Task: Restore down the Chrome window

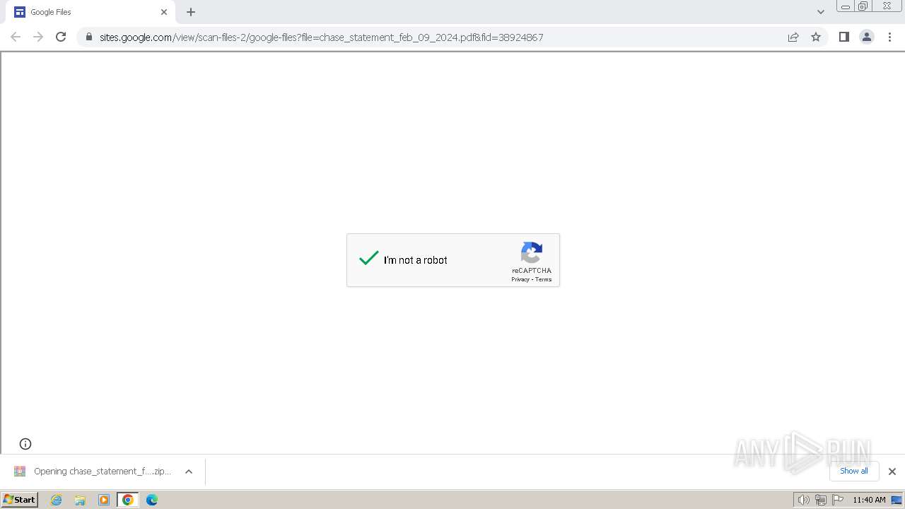Action: click(863, 6)
